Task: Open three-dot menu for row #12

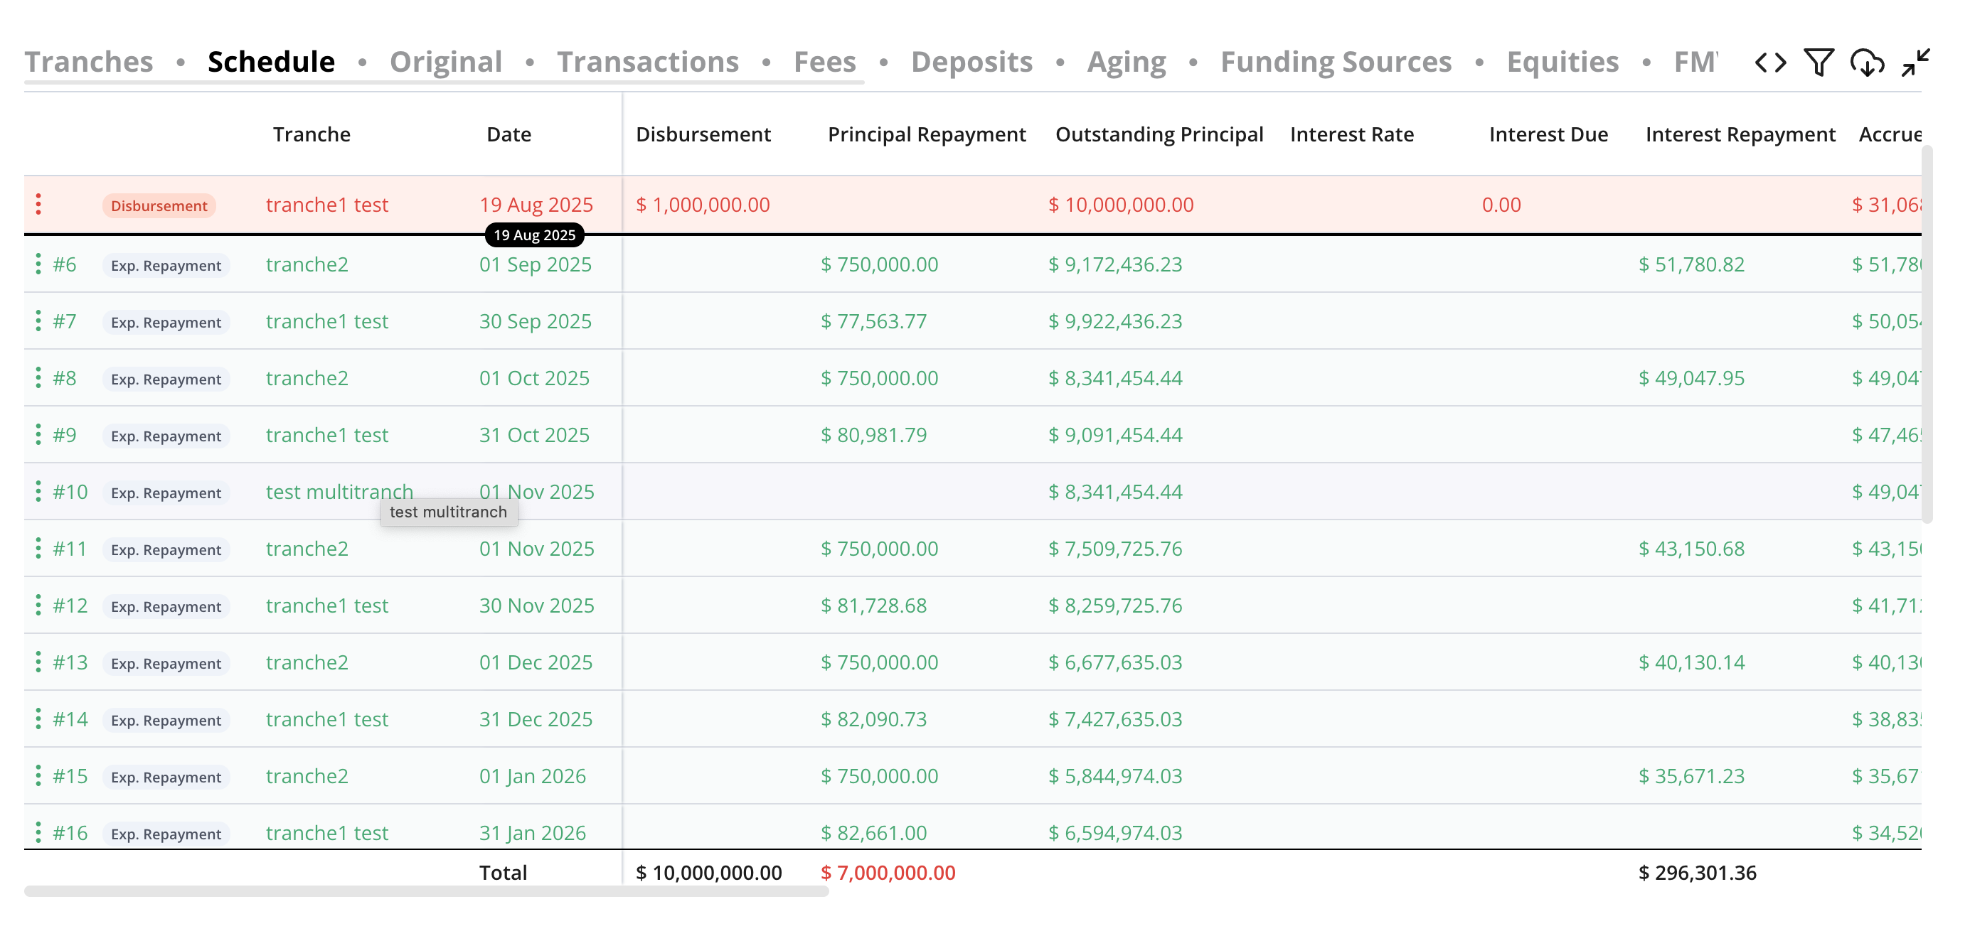Action: tap(38, 606)
